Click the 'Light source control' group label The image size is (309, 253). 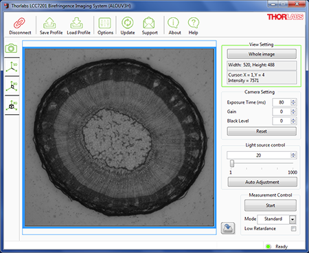point(265,145)
